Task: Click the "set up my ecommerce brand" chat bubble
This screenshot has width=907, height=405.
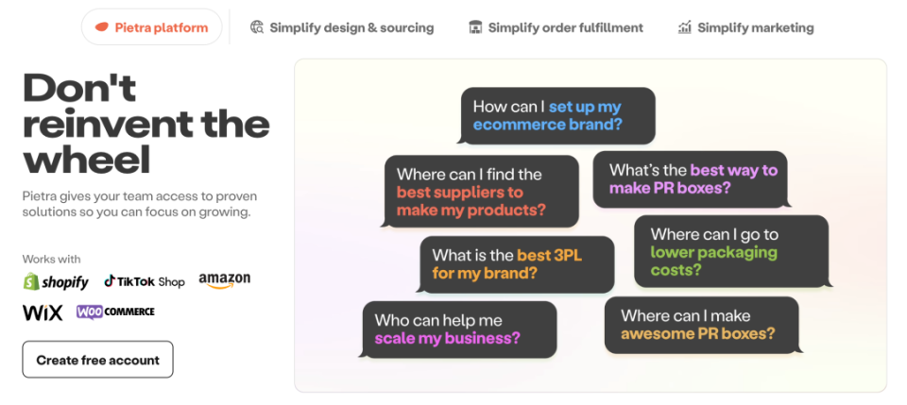Action: [x=556, y=116]
